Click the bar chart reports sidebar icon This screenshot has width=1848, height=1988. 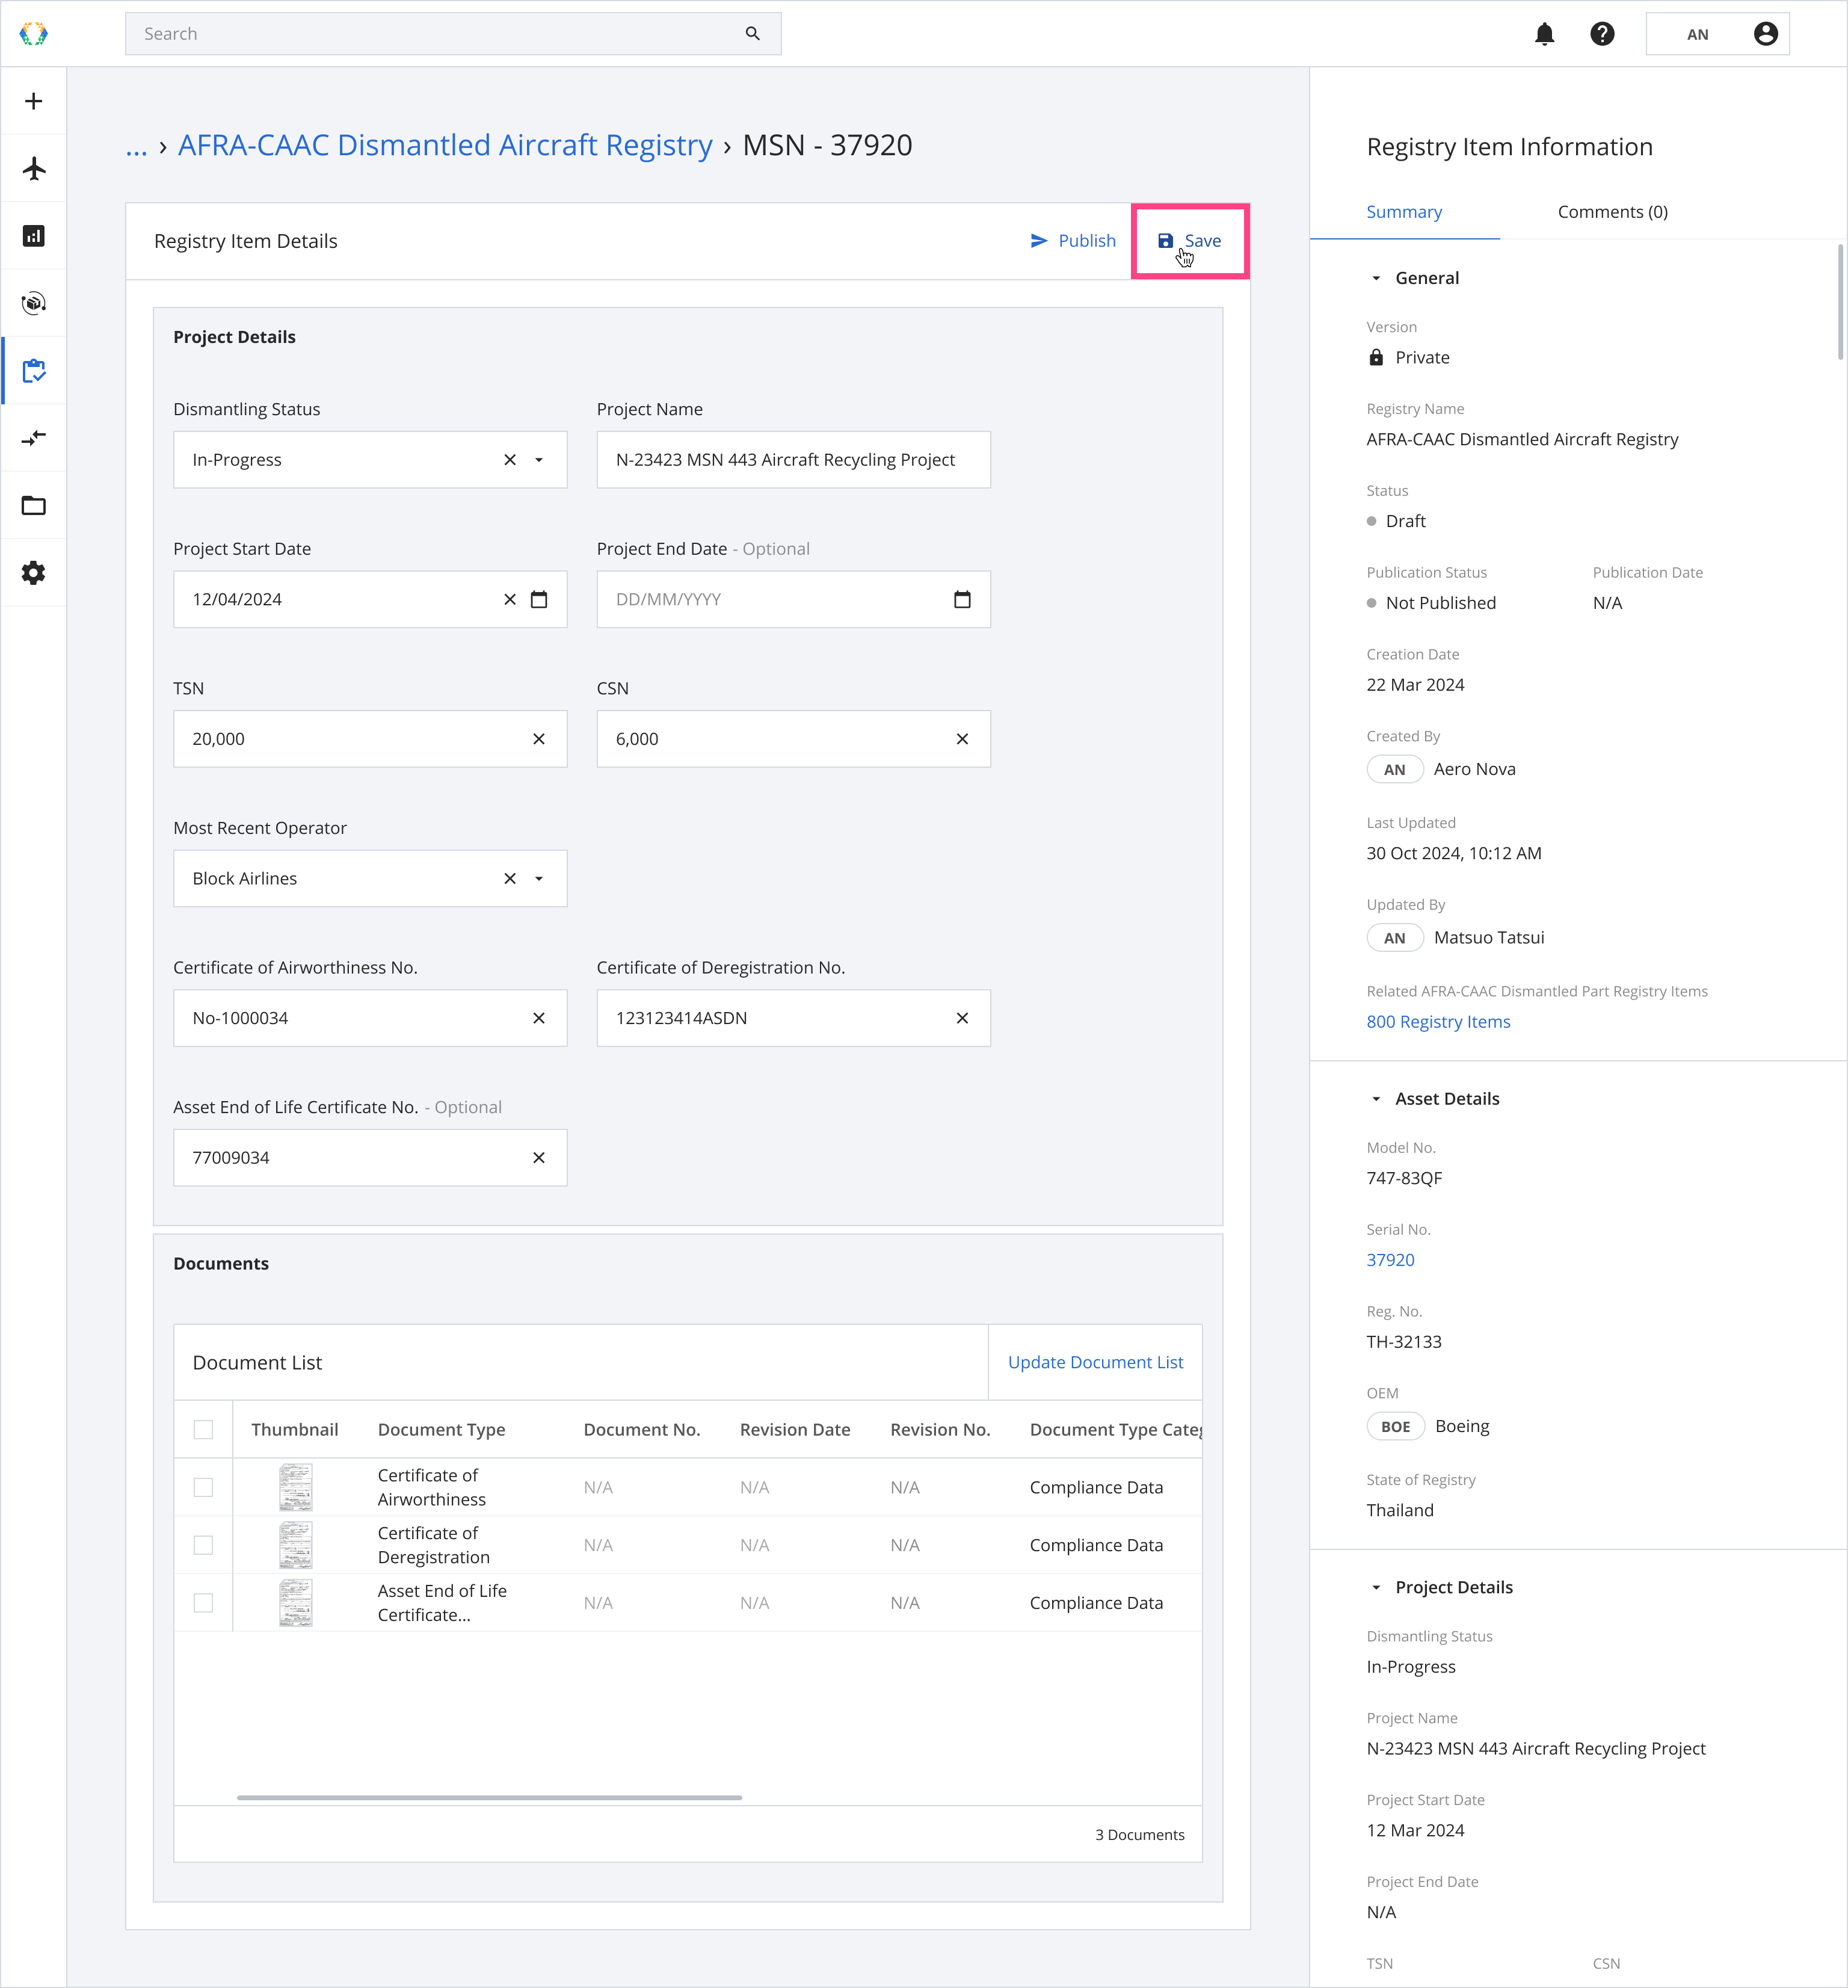pos(34,236)
